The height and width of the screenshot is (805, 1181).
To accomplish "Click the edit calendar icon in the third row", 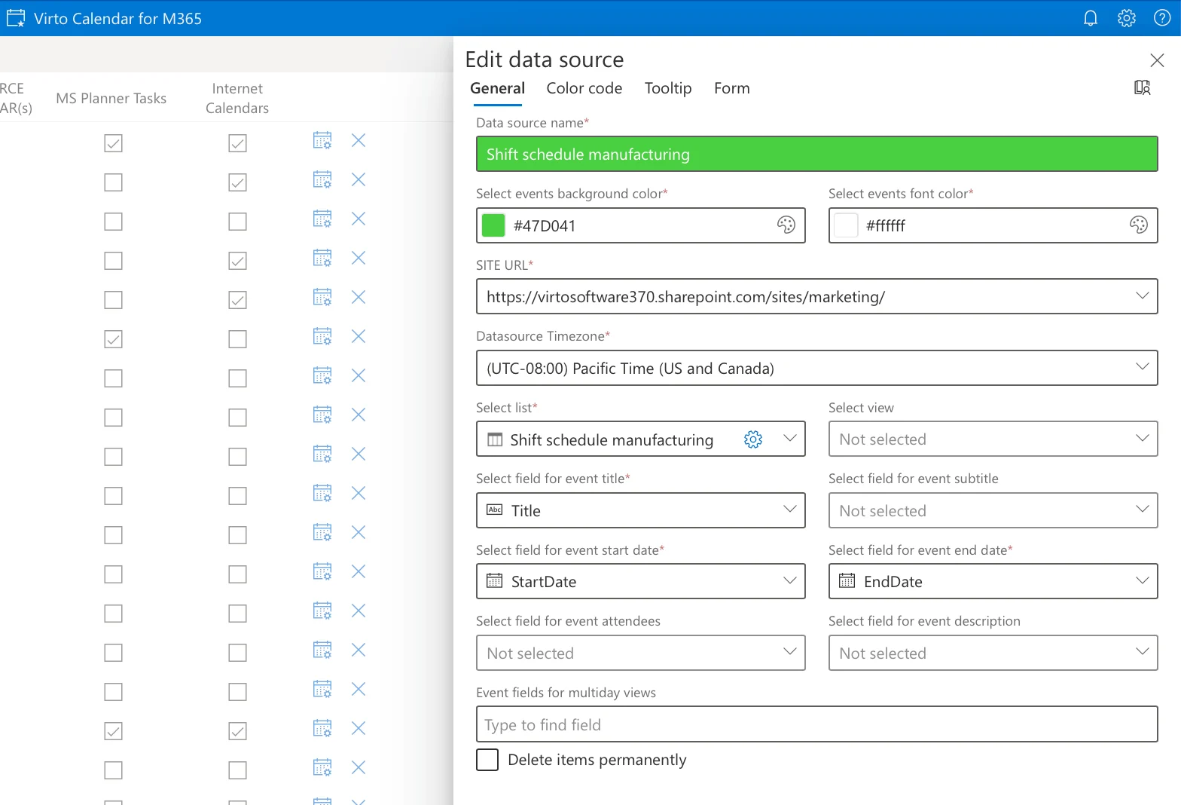I will pyautogui.click(x=322, y=219).
